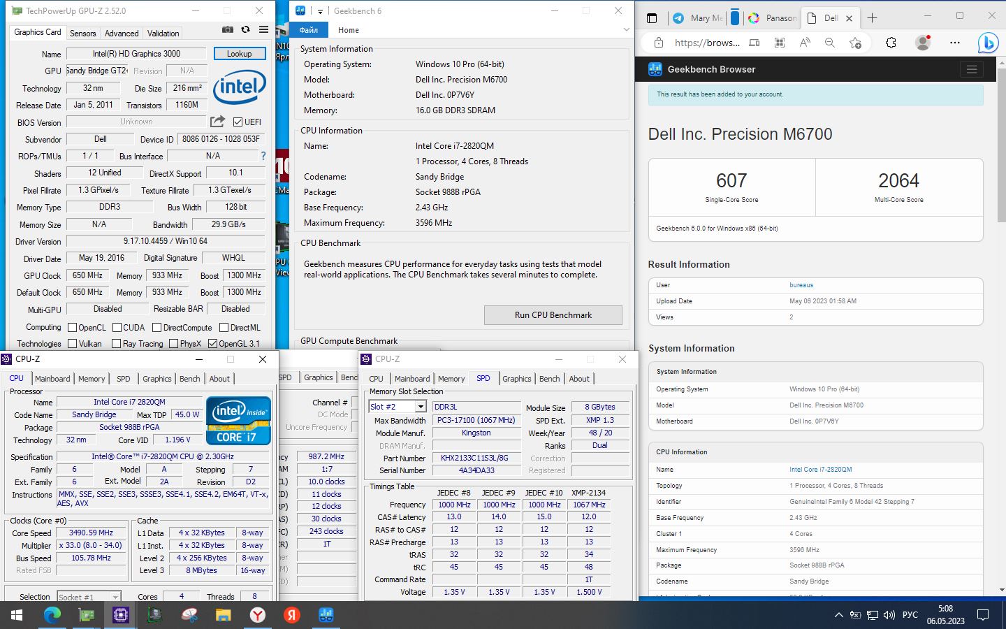Click Intel logo in GPU-Z
1006x629 pixels.
pyautogui.click(x=240, y=86)
